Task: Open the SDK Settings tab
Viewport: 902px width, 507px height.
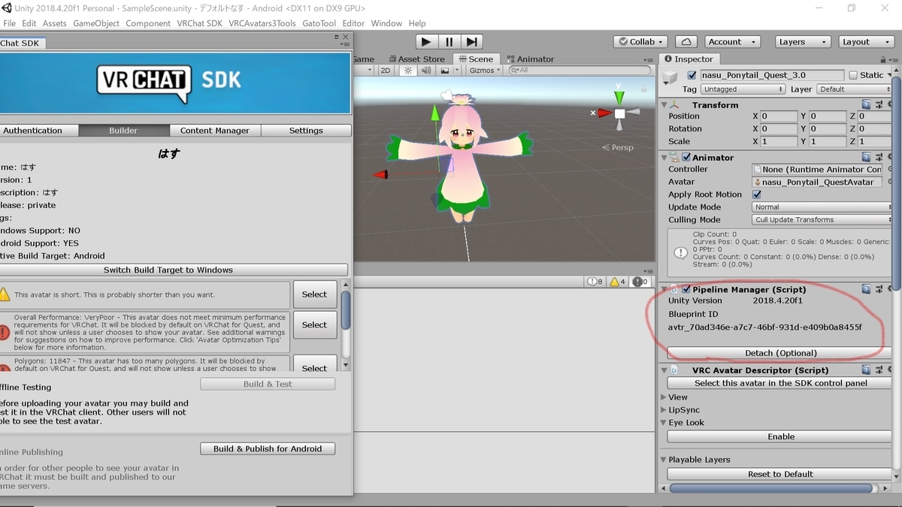Action: [x=306, y=131]
